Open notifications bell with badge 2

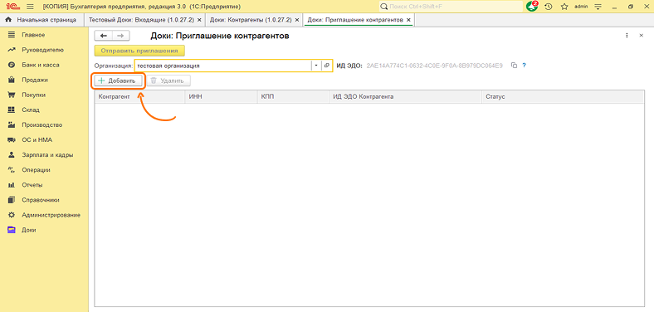532,7
